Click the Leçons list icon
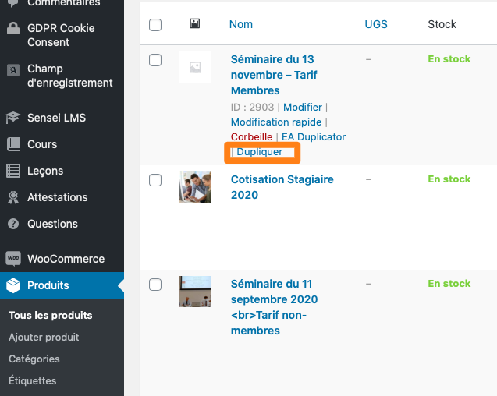Viewport: 497px width, 396px height. point(13,171)
